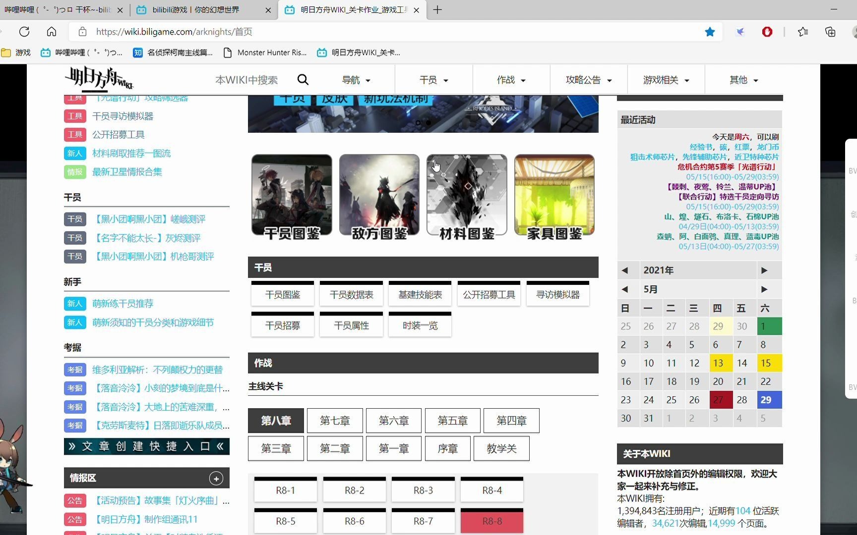
Task: Select the 第八章 chapter tab
Action: click(x=276, y=421)
